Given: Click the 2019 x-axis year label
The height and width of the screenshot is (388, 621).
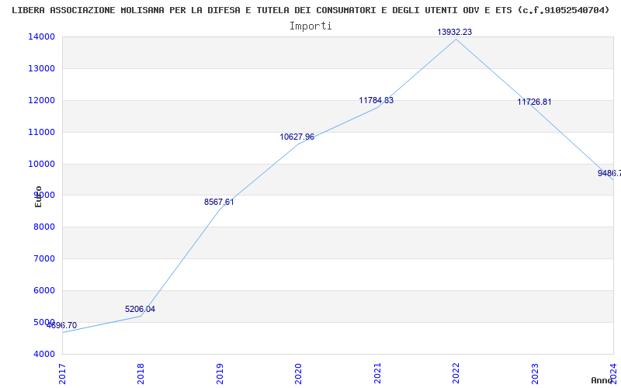Looking at the screenshot, I should click(x=220, y=373).
